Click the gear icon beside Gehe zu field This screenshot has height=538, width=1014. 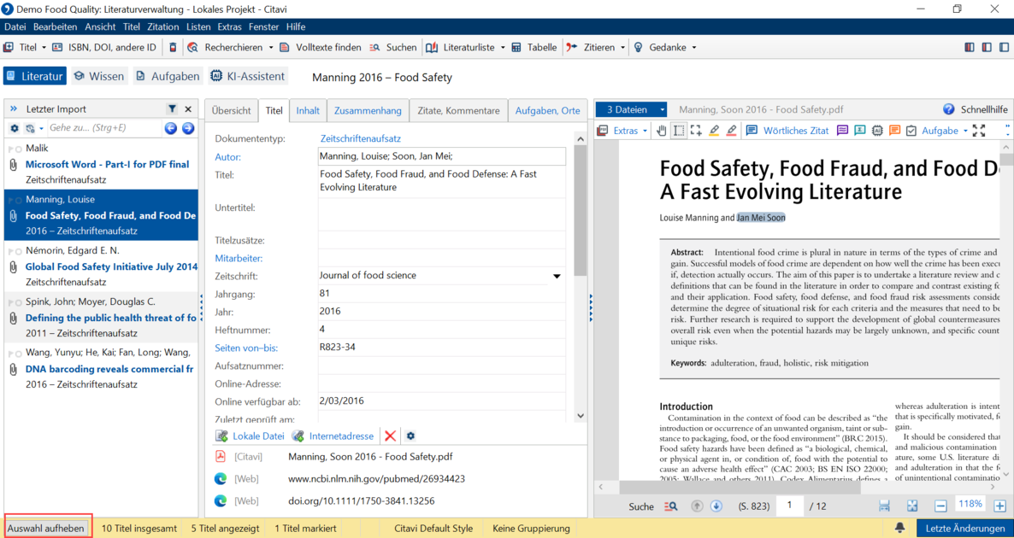tap(15, 128)
